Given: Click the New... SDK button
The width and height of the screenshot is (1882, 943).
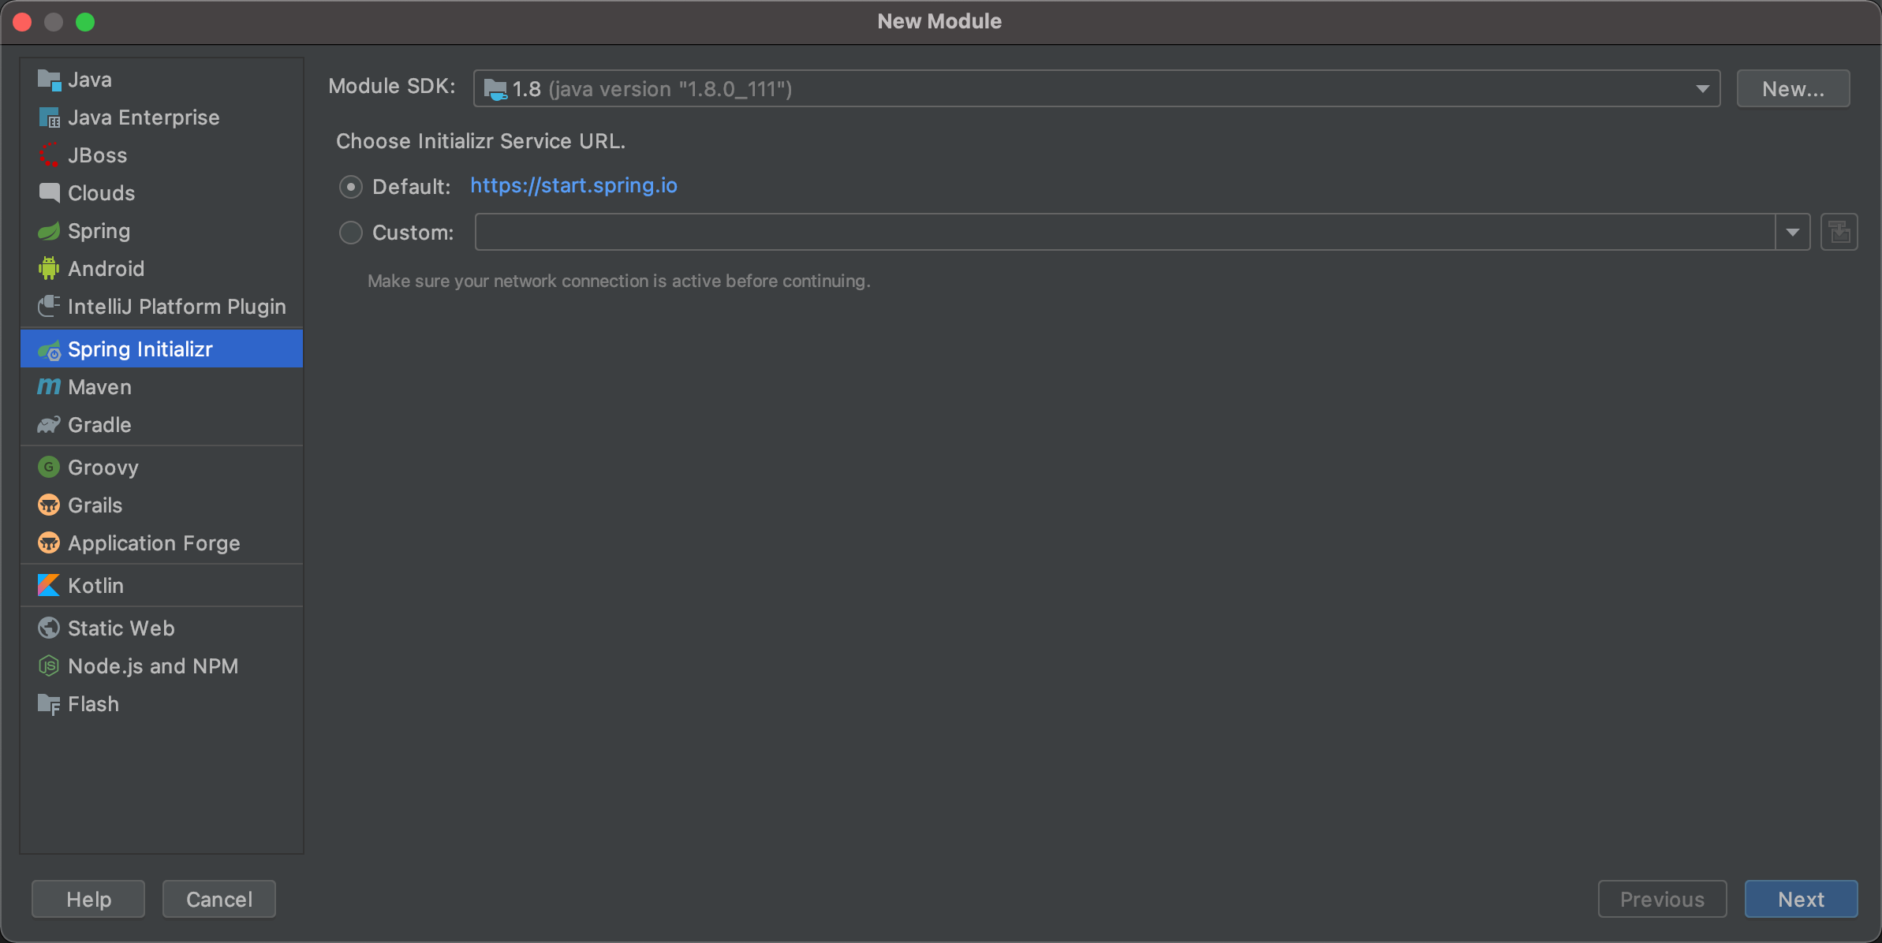Looking at the screenshot, I should (1793, 88).
